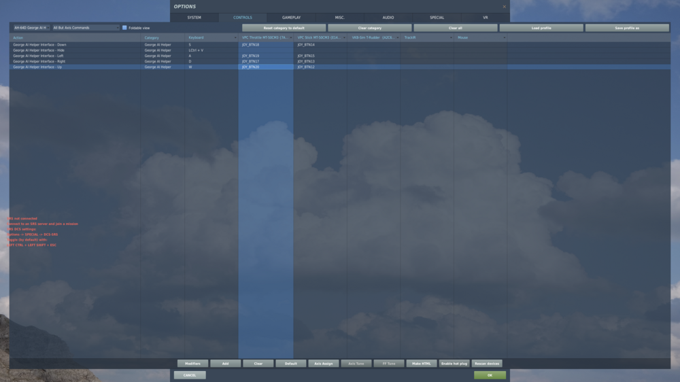Open the AH-64D George AI aircraft dropdown

point(31,28)
